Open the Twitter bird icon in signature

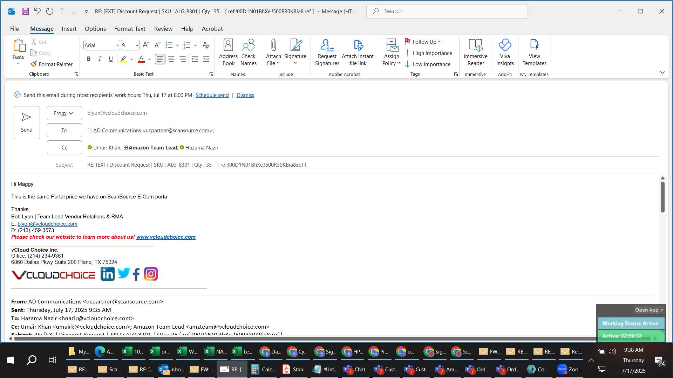coord(123,273)
